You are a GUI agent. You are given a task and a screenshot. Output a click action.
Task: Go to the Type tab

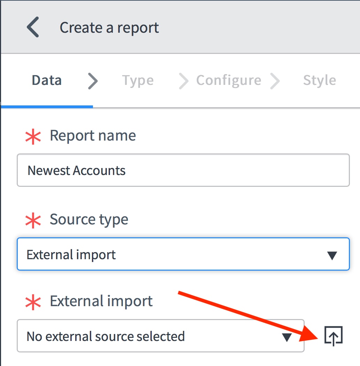click(x=138, y=80)
